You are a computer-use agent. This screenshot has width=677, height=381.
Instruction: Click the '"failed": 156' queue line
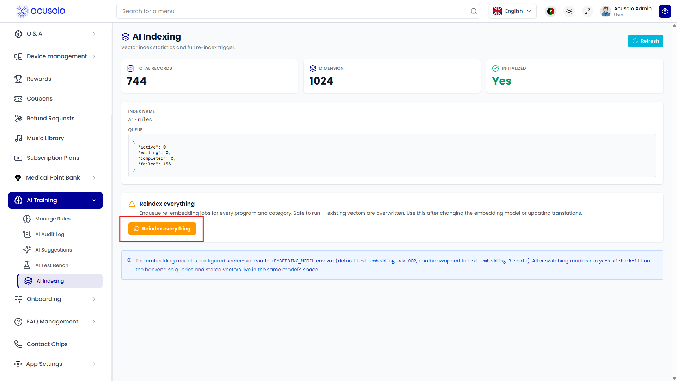pos(154,164)
